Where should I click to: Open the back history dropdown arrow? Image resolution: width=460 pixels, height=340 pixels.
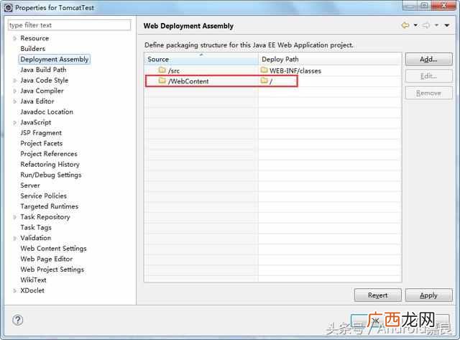pyautogui.click(x=415, y=26)
